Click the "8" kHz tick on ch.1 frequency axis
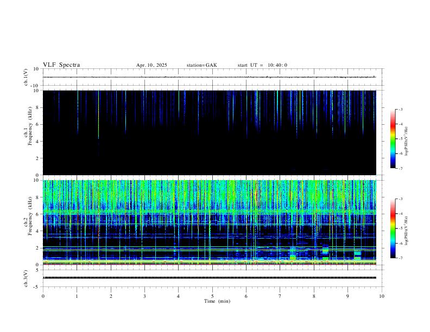This screenshot has width=430, height=332. coord(37,107)
